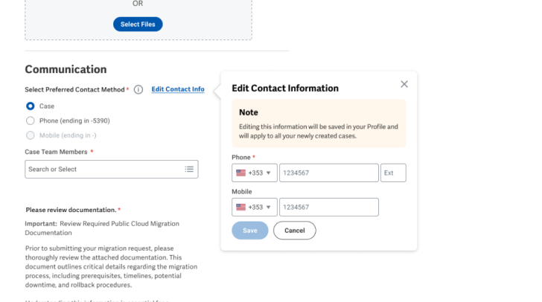542x302 pixels.
Task: Click into the Ext extension field
Action: 393,173
